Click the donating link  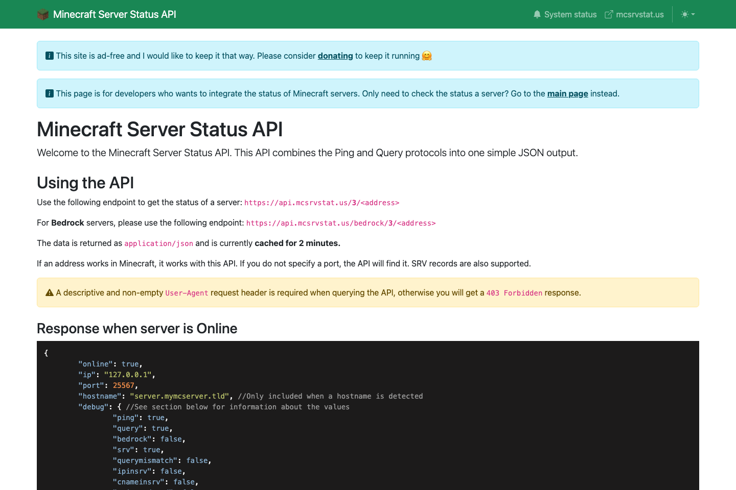(335, 56)
